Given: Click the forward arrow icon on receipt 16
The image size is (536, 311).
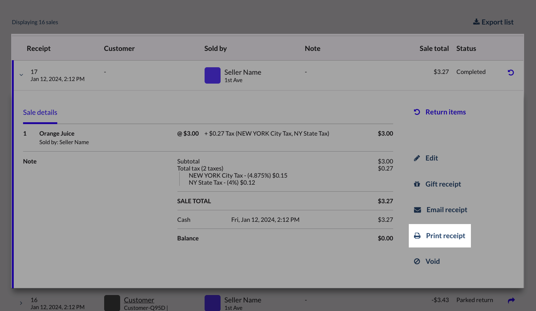Looking at the screenshot, I should point(511,300).
